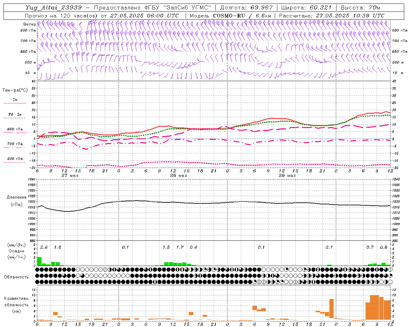Click the (мм/1ч.) precipitation unit label
This screenshot has height=327, width=409.
click(x=17, y=257)
